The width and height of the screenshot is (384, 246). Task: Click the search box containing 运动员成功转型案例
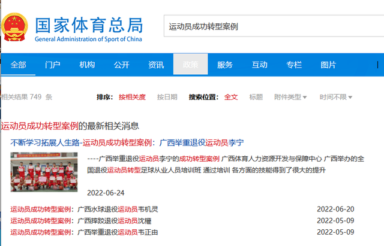274,26
